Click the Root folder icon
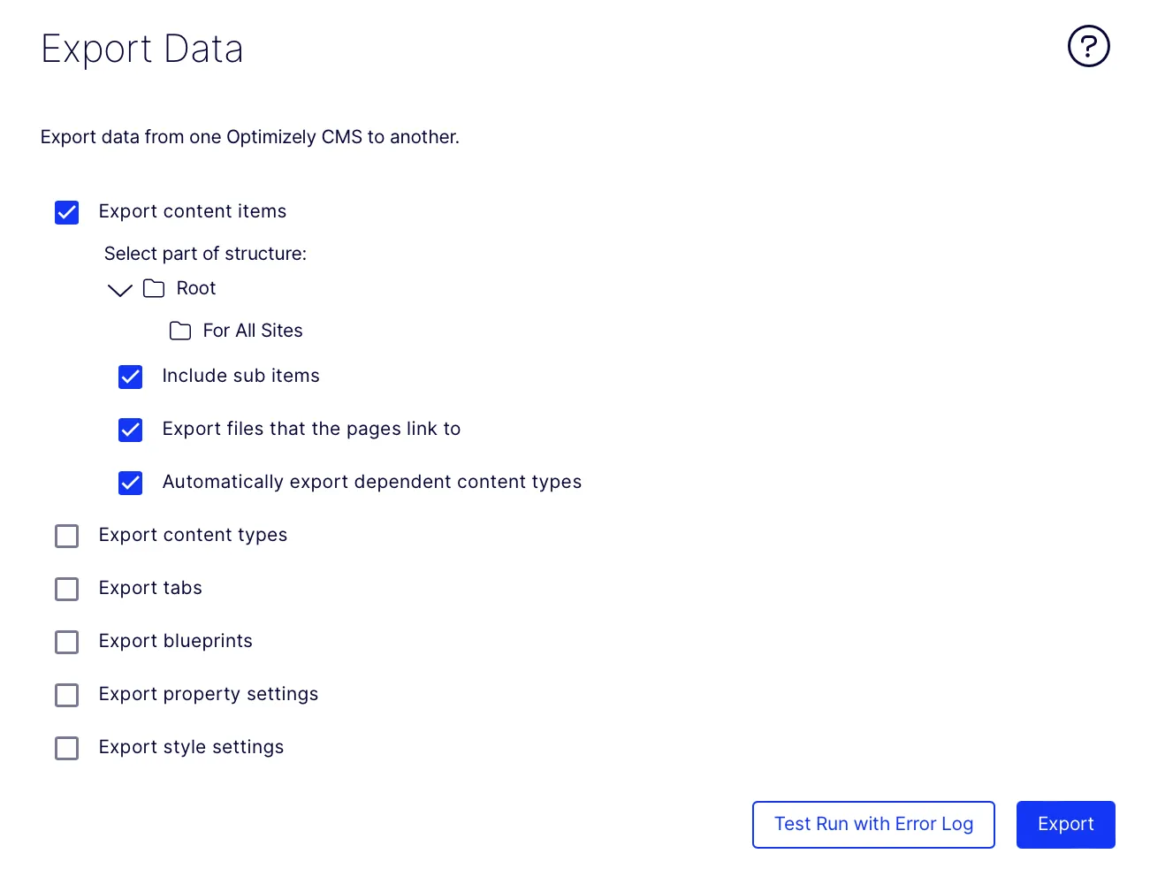This screenshot has width=1150, height=869. pyautogui.click(x=154, y=288)
